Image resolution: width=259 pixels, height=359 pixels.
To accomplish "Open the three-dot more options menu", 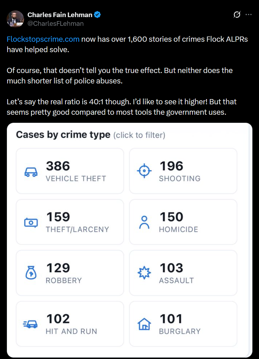I will point(248,15).
